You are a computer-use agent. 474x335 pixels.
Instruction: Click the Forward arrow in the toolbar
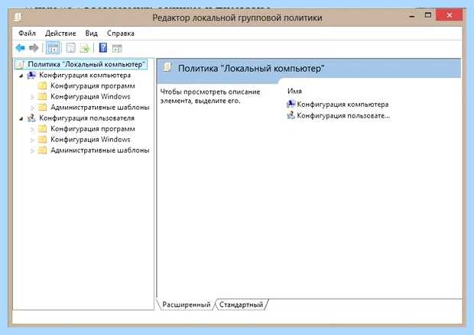pos(34,48)
